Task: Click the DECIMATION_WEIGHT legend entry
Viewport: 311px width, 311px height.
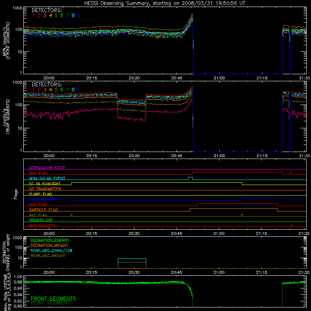Action: [49, 245]
